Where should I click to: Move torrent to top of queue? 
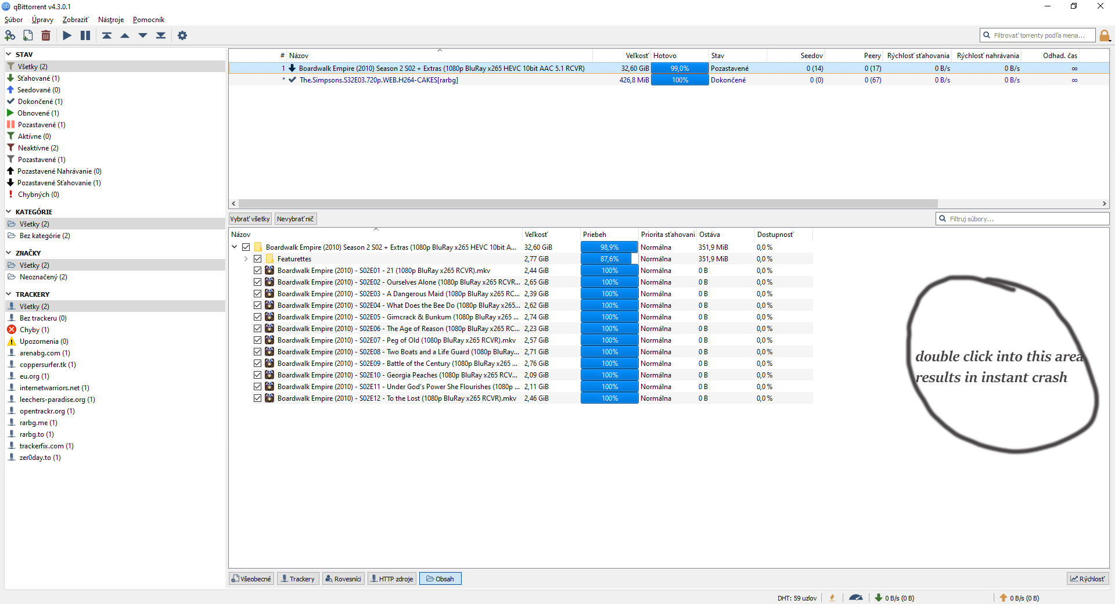pos(107,35)
